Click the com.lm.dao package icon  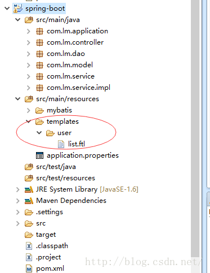click(x=39, y=54)
